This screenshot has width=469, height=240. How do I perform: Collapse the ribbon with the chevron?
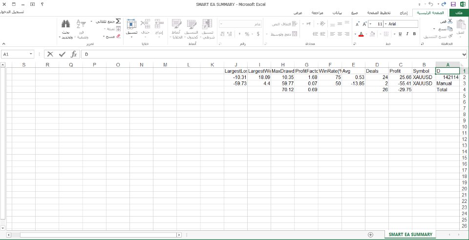[3, 43]
